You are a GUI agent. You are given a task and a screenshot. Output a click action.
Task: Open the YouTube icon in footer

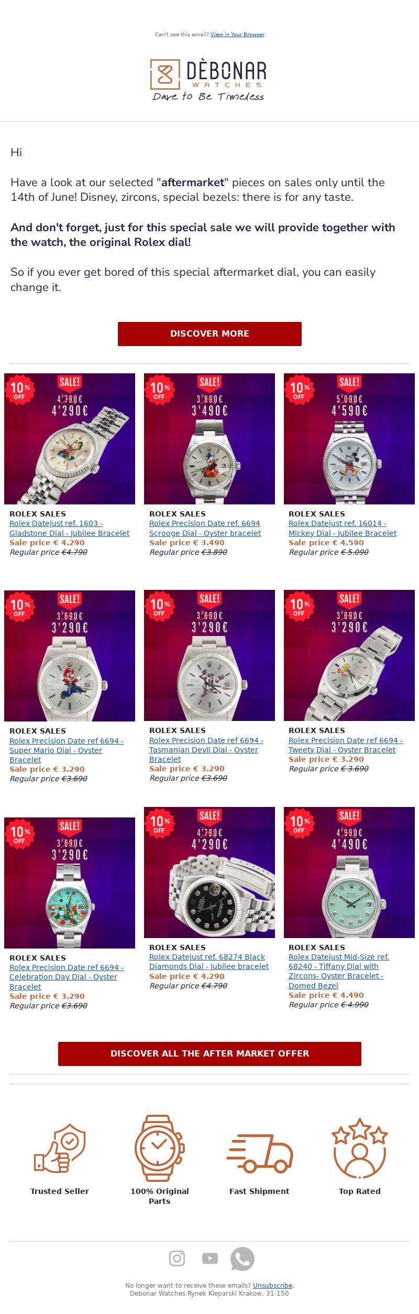pyautogui.click(x=210, y=1258)
